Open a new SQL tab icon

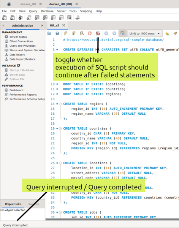pyautogui.click(x=4, y=17)
